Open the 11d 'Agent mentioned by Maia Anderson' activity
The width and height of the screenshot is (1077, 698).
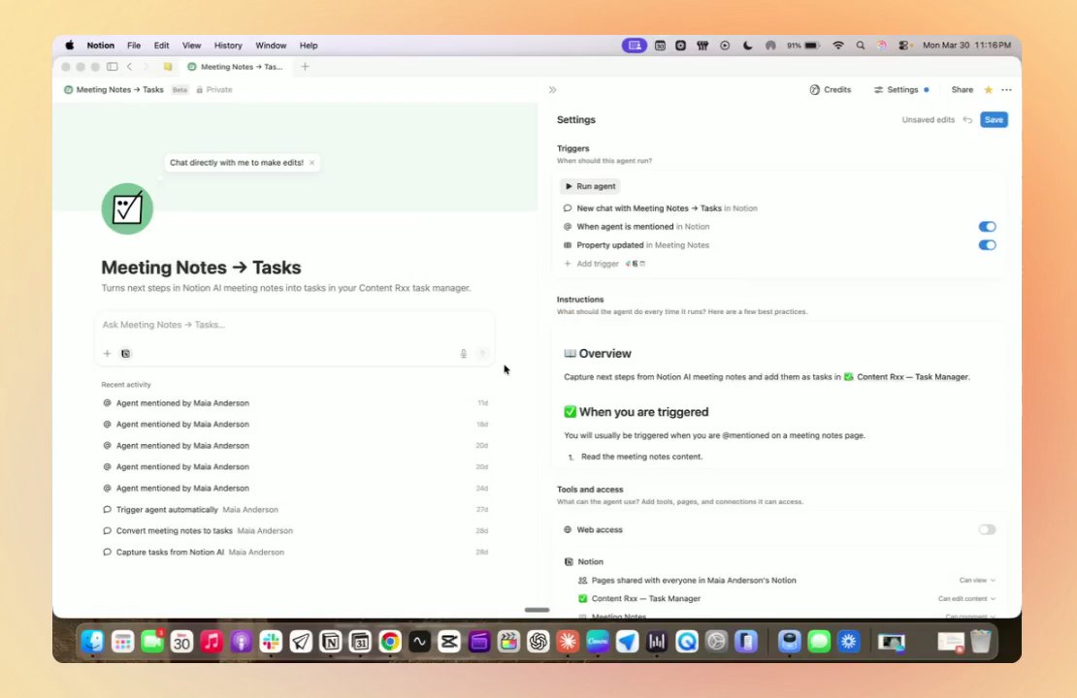coord(295,403)
